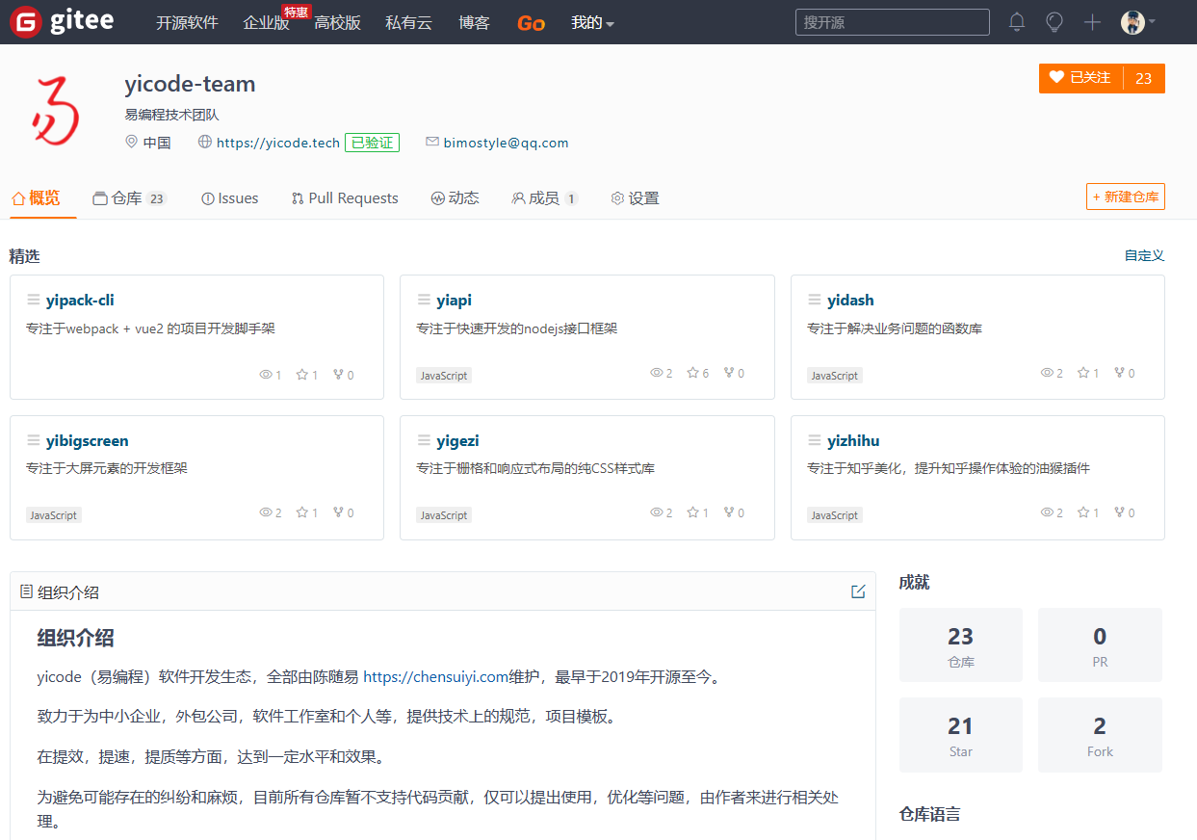Open 开源软件 in top navigation
1197x840 pixels.
coord(187,22)
